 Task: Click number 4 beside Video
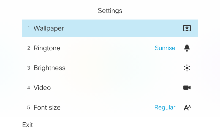point(29,88)
